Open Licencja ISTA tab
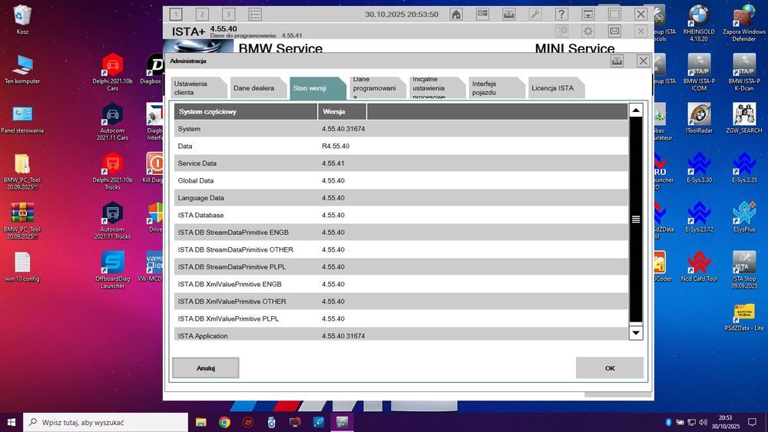This screenshot has width=768, height=432. [x=556, y=88]
